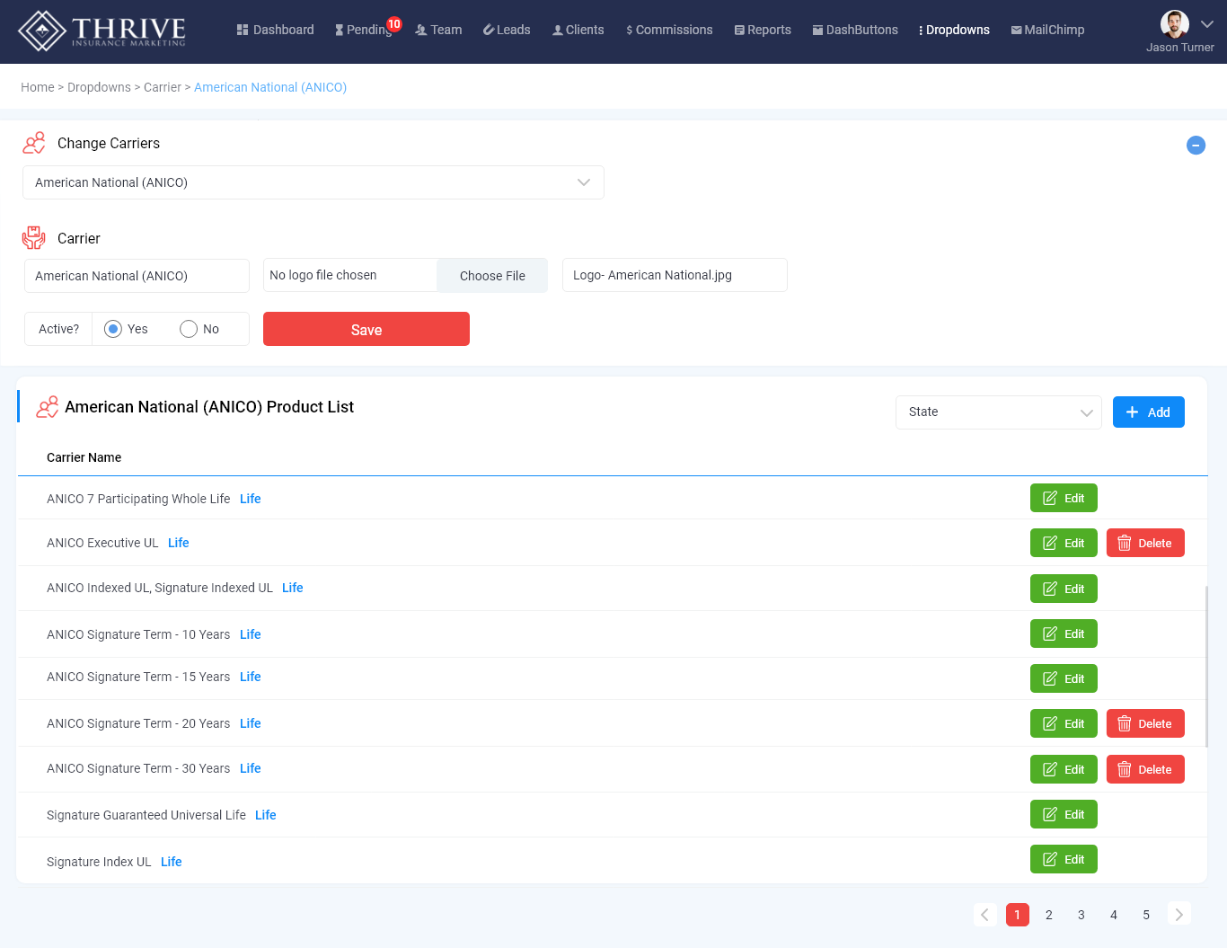Go to the next page arrow
1227x948 pixels.
(1178, 915)
